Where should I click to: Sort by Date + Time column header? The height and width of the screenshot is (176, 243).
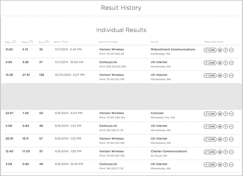(61, 42)
